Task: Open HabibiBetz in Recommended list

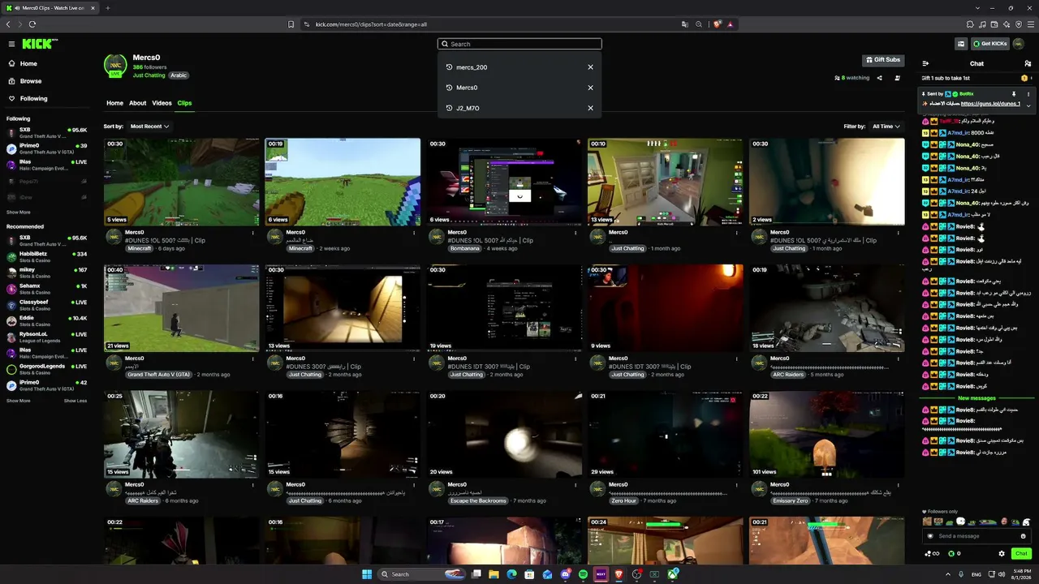Action: coord(46,256)
